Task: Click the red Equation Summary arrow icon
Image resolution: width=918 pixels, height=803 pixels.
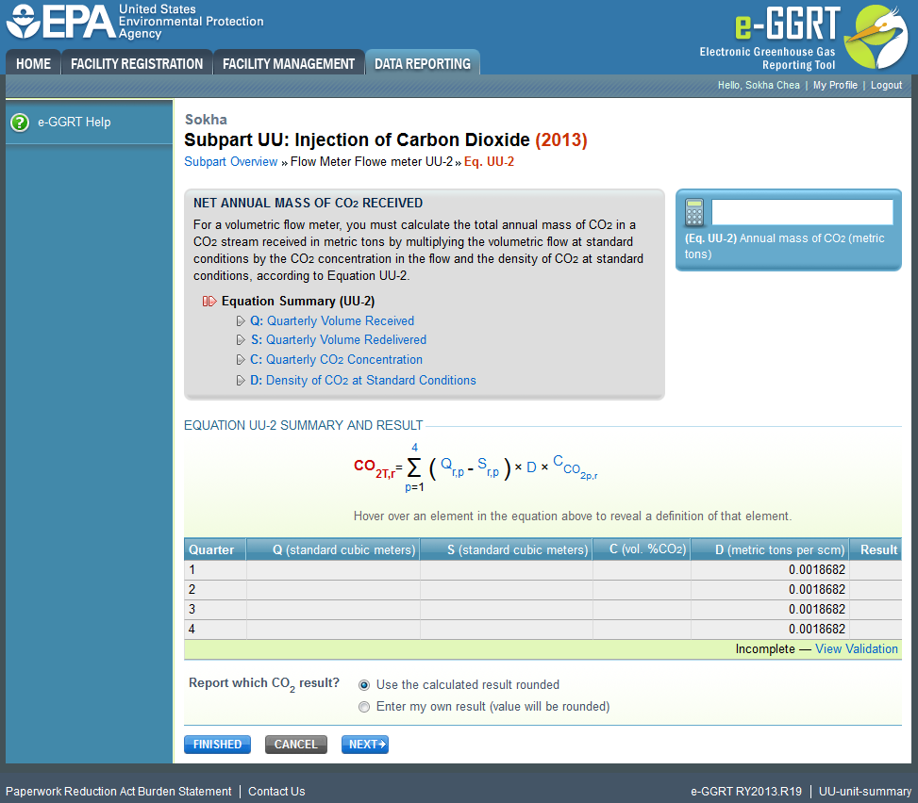Action: [x=209, y=302]
